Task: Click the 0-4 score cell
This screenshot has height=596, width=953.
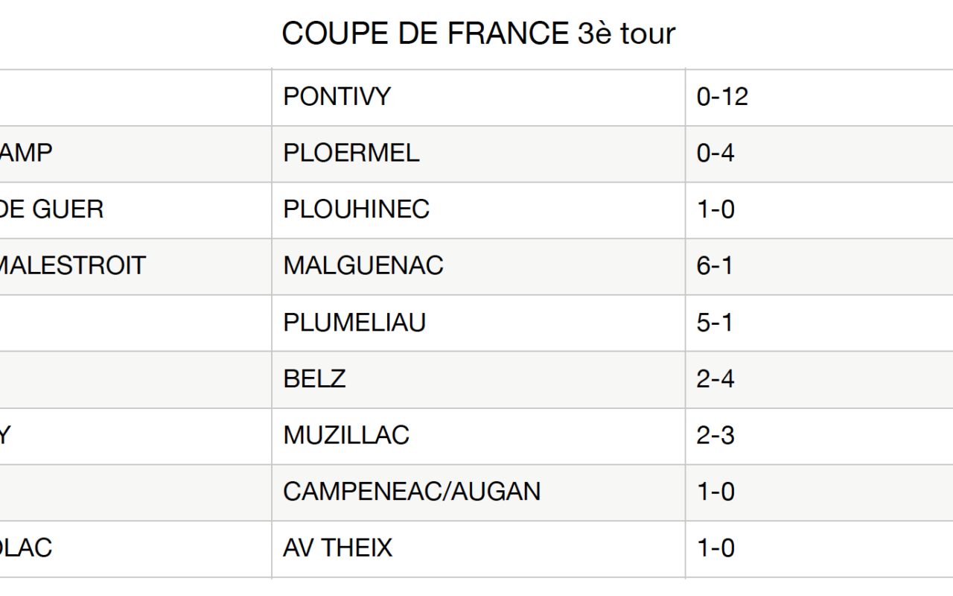Action: 715,153
